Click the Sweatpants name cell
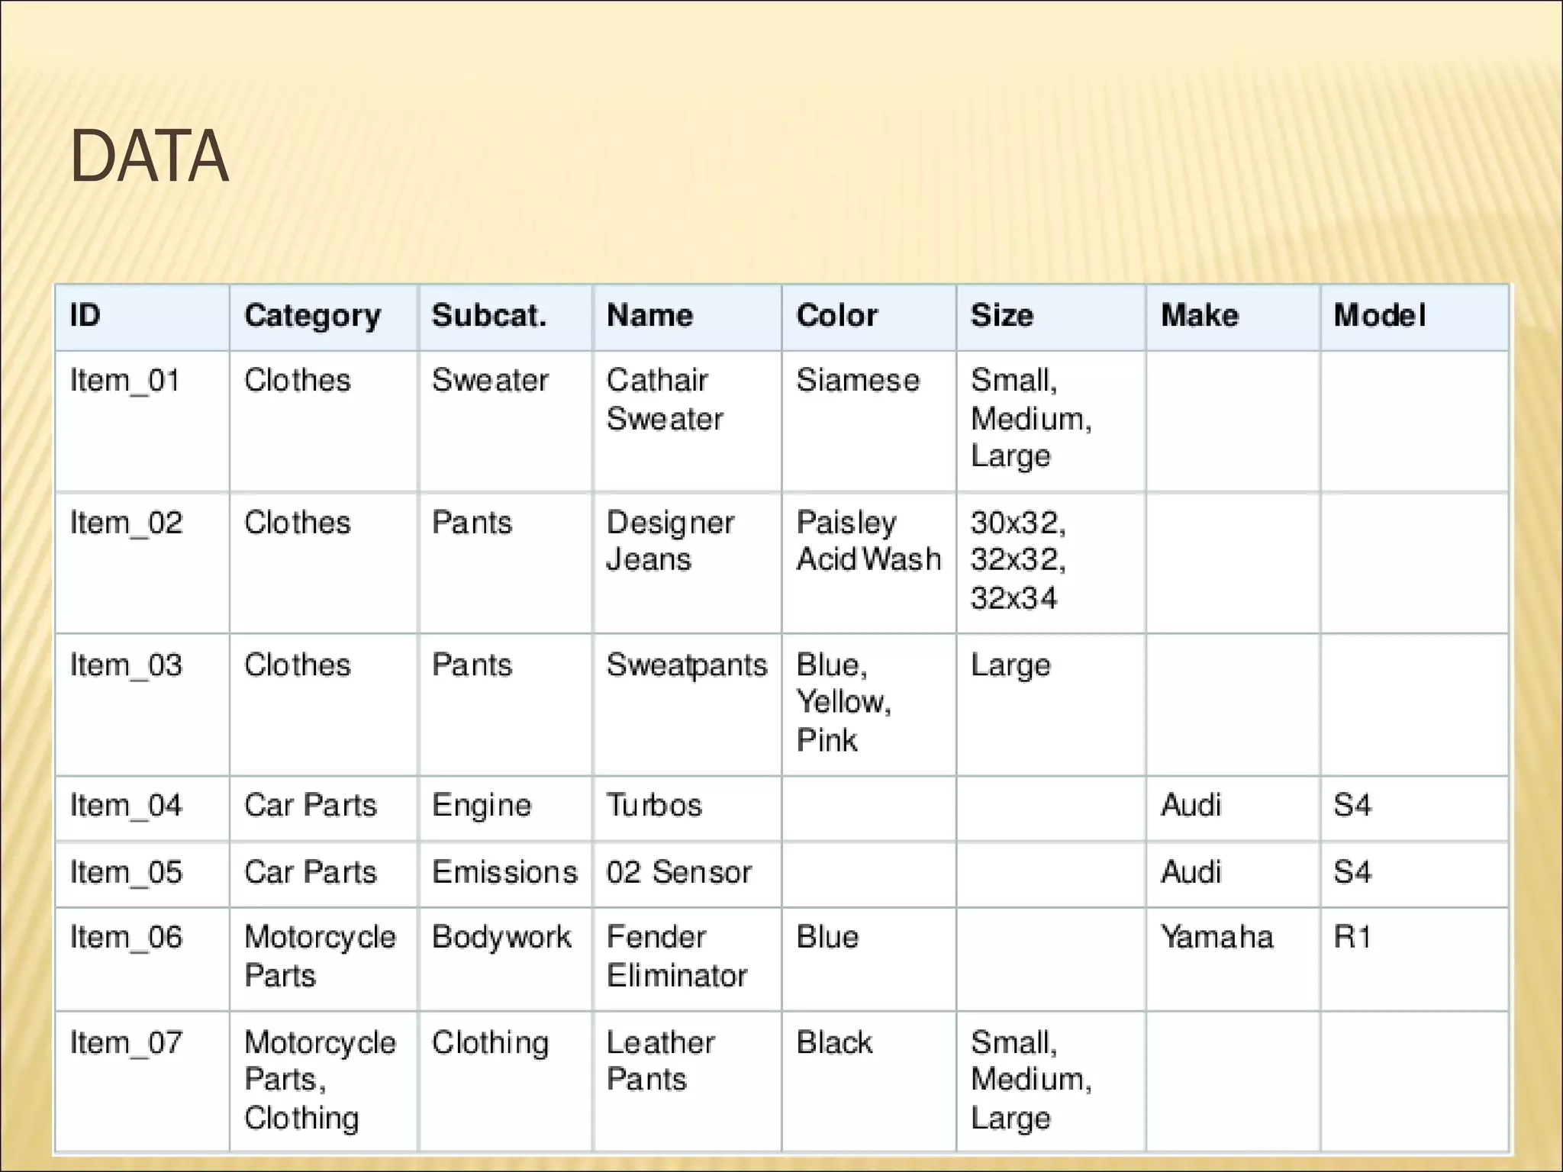 686,665
